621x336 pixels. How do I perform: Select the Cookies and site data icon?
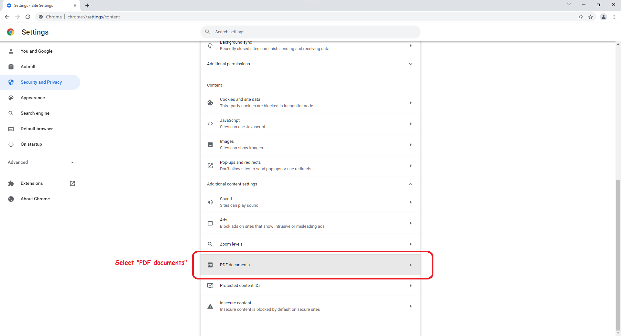click(x=210, y=103)
